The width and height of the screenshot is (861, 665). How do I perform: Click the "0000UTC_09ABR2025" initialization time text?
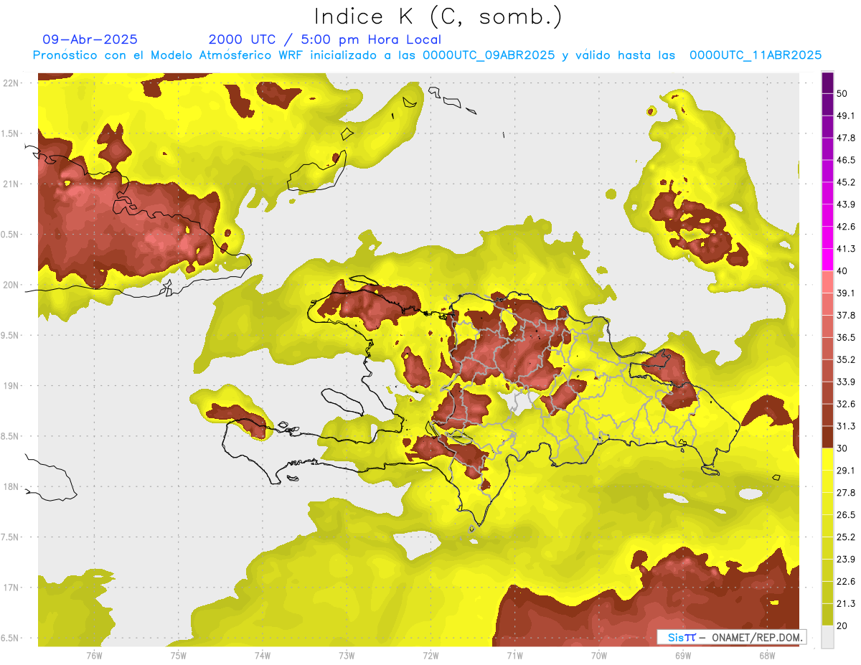coord(489,55)
